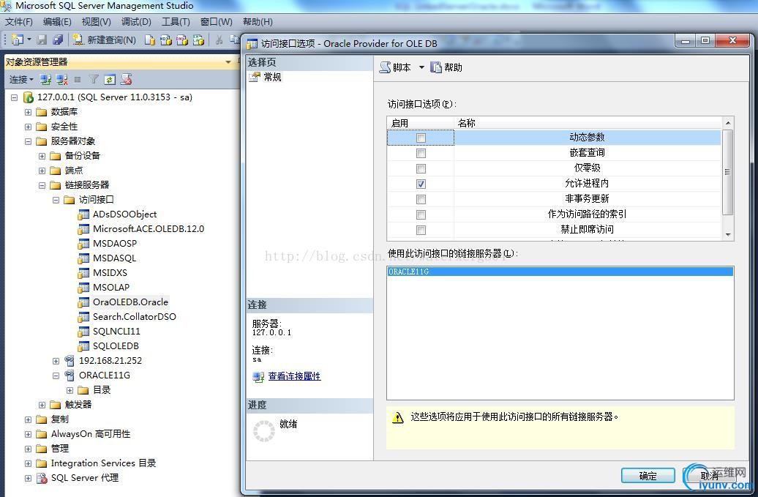Open a new DMX query
The width and height of the screenshot is (758, 497).
pyautogui.click(x=182, y=40)
